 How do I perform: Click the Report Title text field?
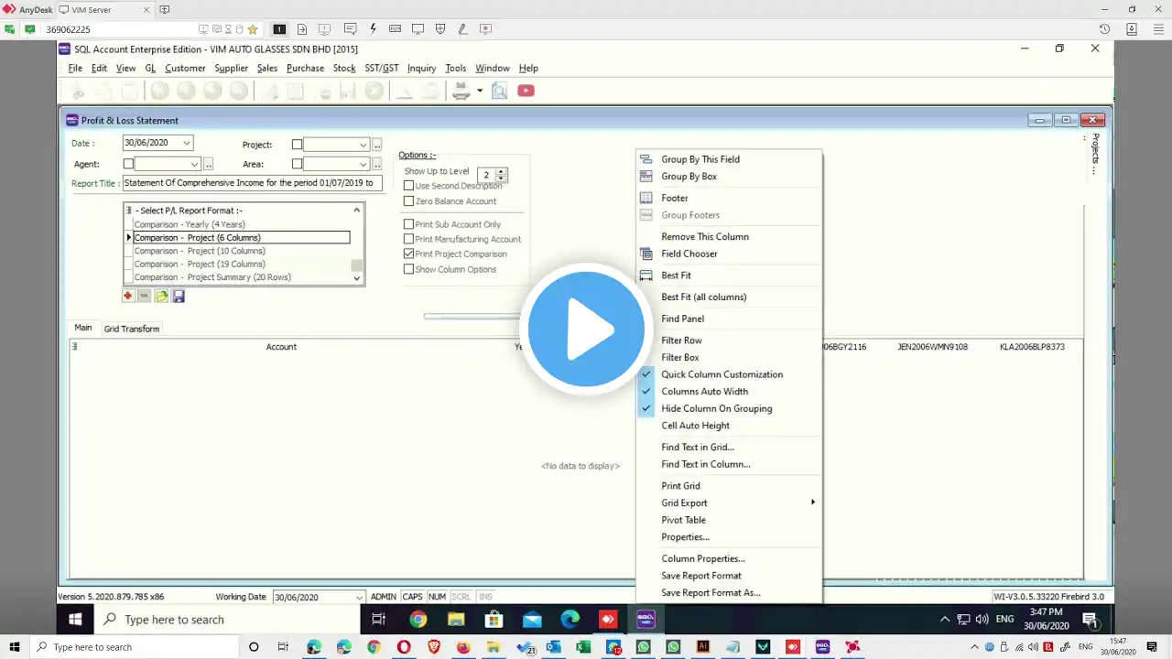pos(252,183)
